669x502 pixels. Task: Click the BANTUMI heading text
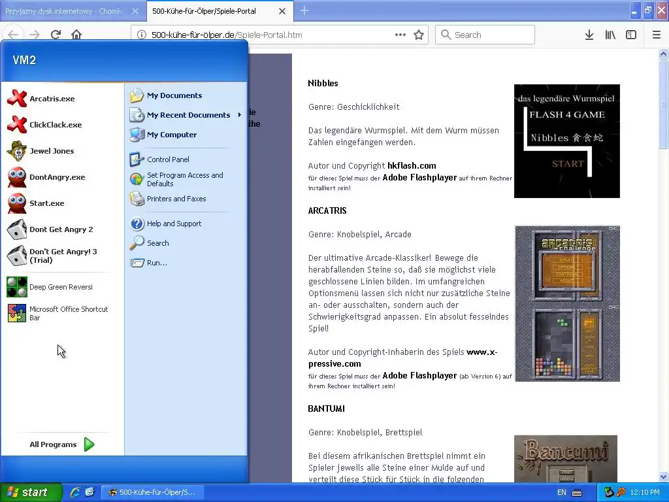pos(327,409)
